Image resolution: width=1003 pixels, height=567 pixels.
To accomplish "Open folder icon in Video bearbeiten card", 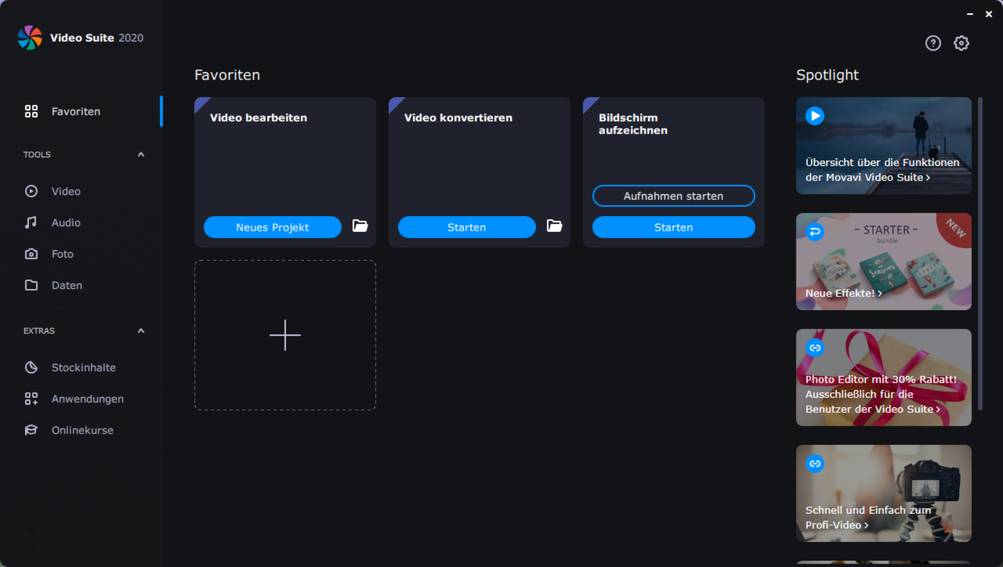I will [360, 226].
